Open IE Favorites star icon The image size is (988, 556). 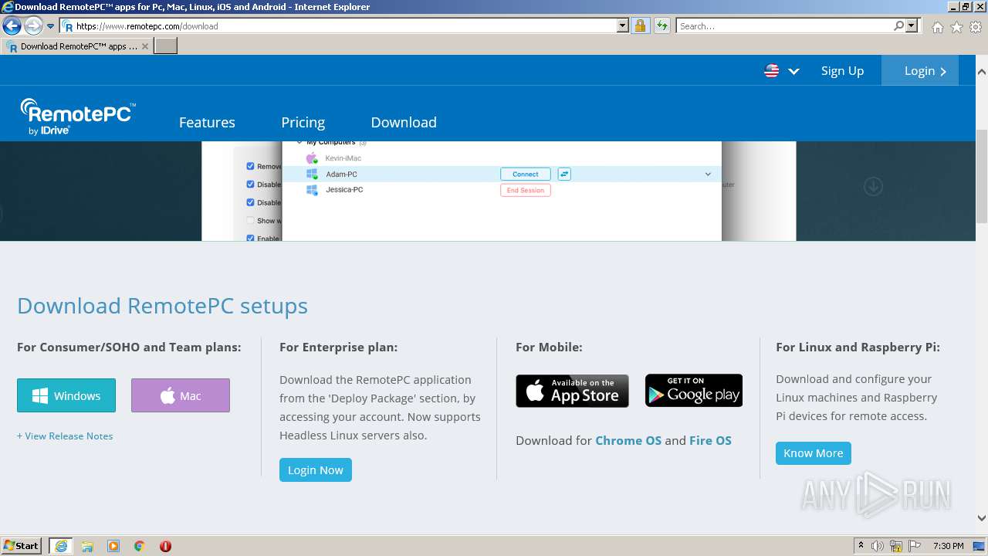[x=956, y=27]
